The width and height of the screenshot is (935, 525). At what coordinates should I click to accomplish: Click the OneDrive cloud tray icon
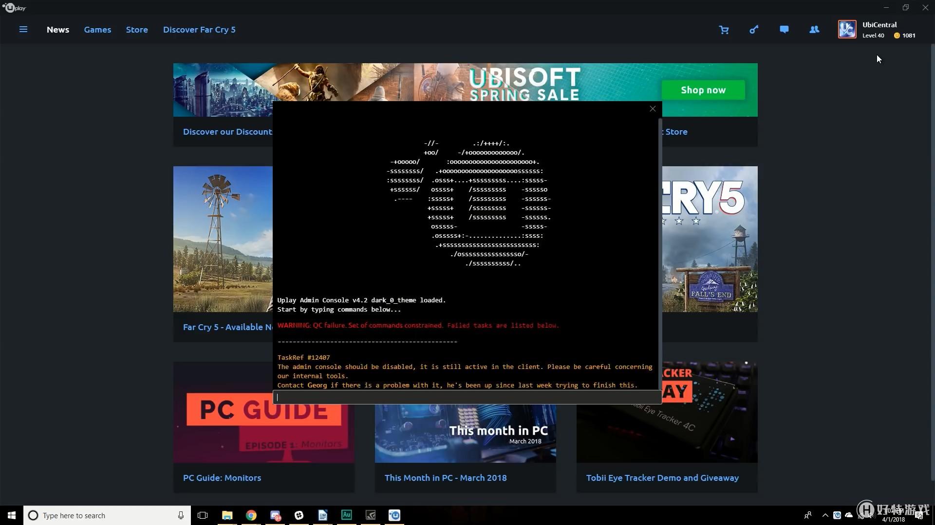click(849, 515)
